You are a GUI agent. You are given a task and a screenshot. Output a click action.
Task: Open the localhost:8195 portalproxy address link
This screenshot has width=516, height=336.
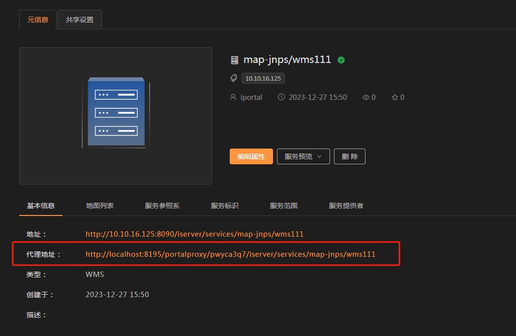click(230, 254)
